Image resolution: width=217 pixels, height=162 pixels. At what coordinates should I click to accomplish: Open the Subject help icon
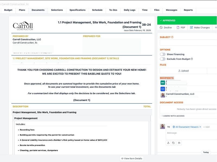click(172, 37)
